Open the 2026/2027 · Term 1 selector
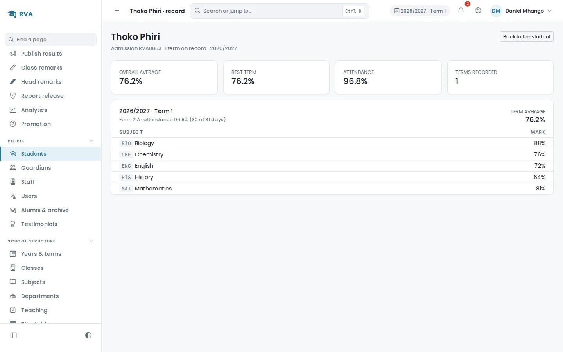Screen dimensions: 563x352 pyautogui.click(x=420, y=11)
